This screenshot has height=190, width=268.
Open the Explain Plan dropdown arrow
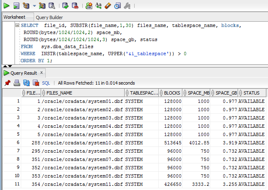coord(34,6)
